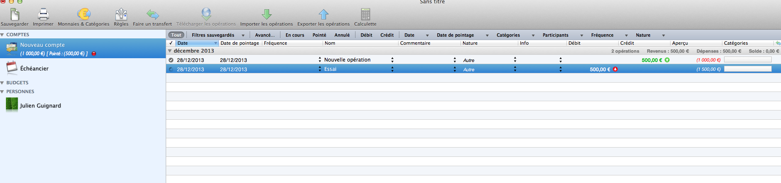Click the red debit arrow icon

click(x=615, y=69)
